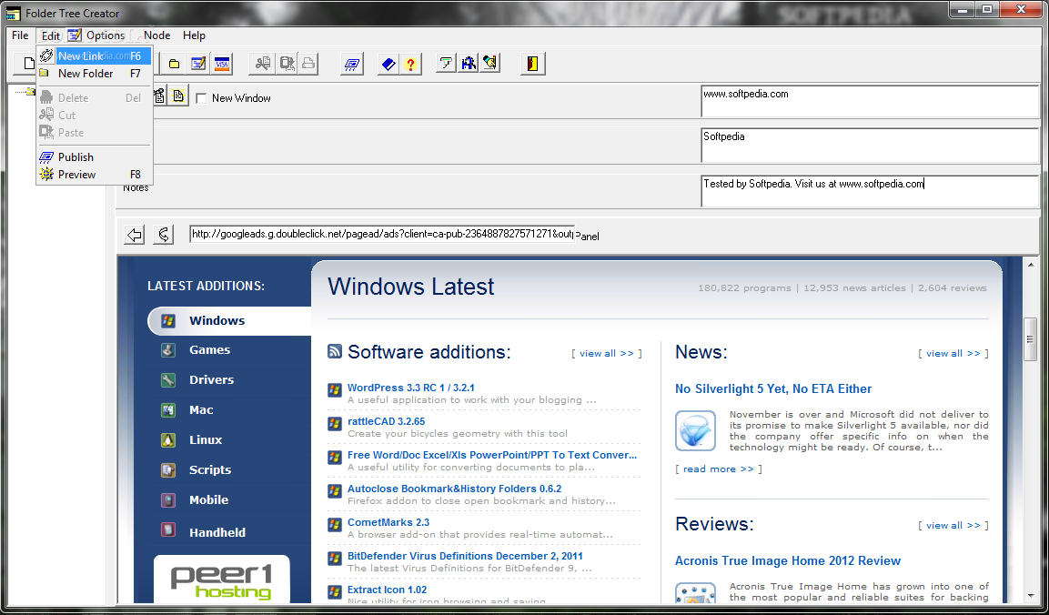Click the clipboard icon beside New Window
The height and width of the screenshot is (615, 1049).
pos(159,96)
